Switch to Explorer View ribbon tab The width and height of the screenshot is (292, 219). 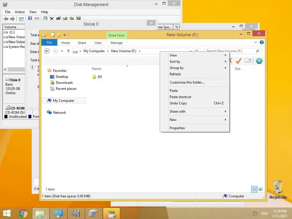click(x=98, y=43)
